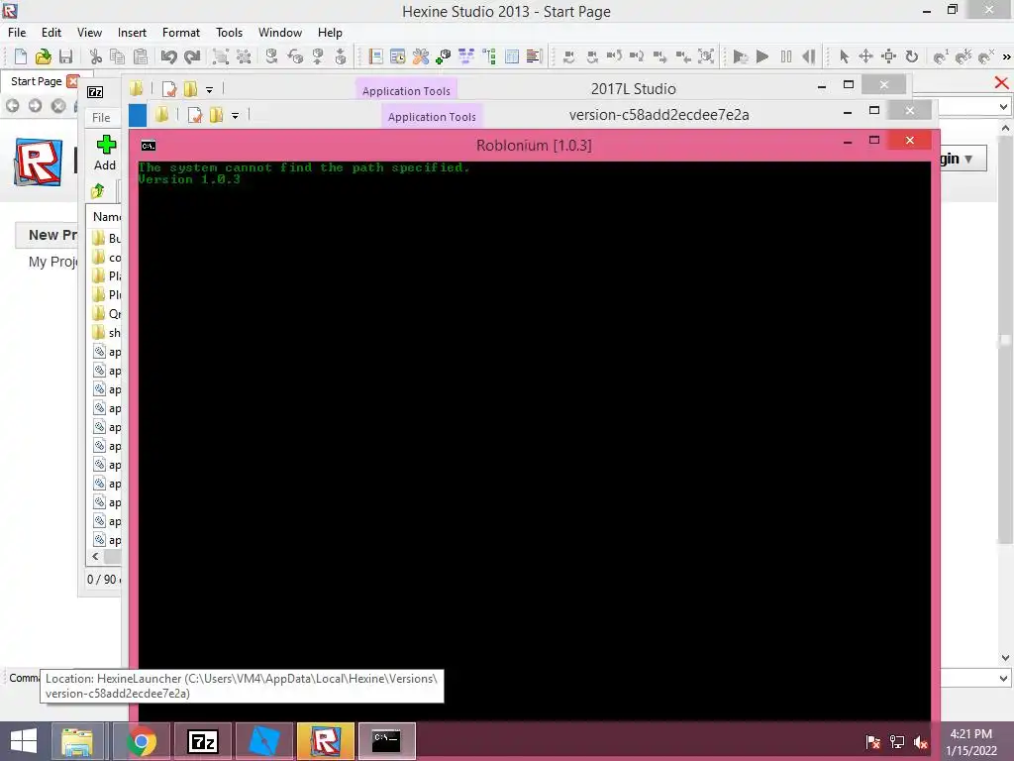Open Google Chrome from the taskbar
The height and width of the screenshot is (761, 1014).
(x=141, y=741)
